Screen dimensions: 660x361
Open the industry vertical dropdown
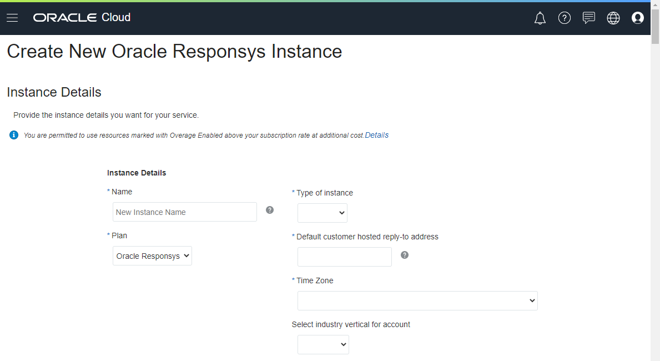click(323, 344)
